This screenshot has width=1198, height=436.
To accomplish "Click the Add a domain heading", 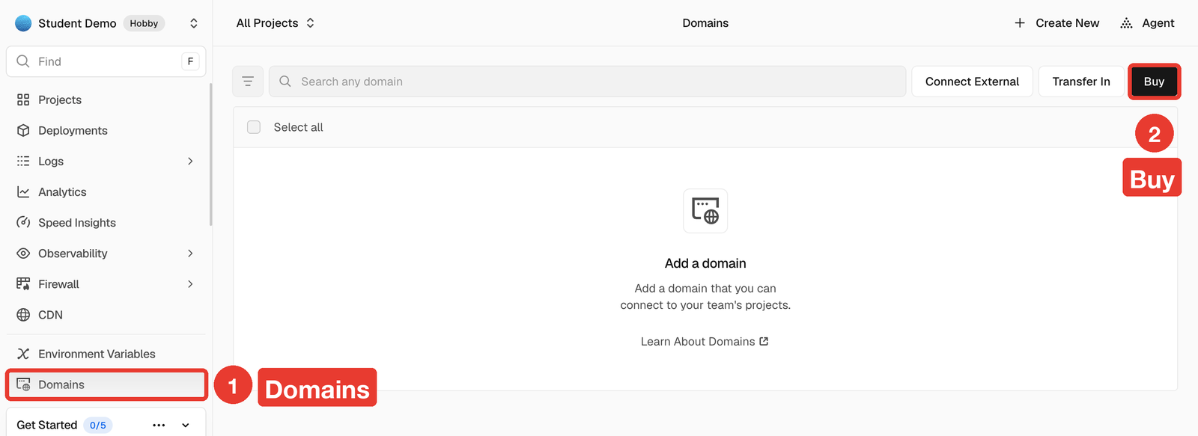I will 705,263.
